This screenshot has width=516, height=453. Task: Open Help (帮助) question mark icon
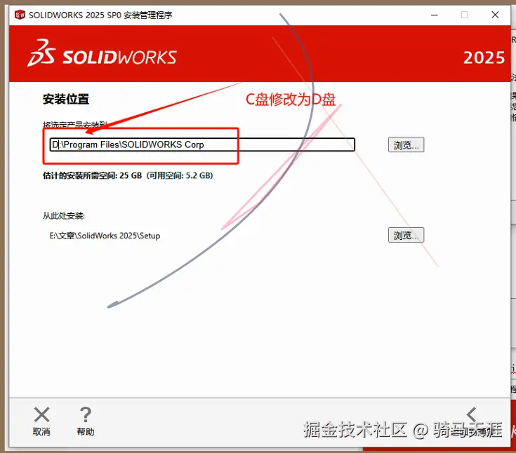[x=86, y=414]
